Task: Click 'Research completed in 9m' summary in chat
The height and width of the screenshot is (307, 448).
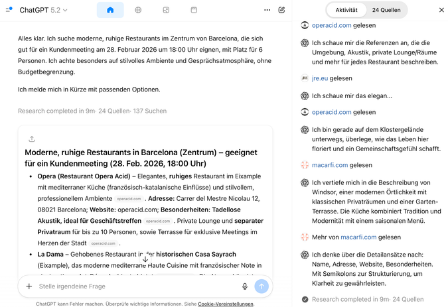Action: 92,111
